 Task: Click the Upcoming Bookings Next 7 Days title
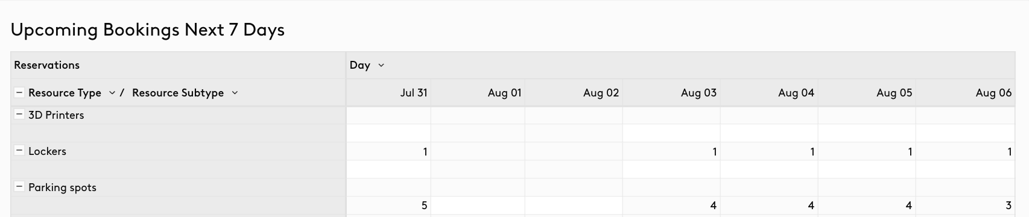click(x=148, y=30)
